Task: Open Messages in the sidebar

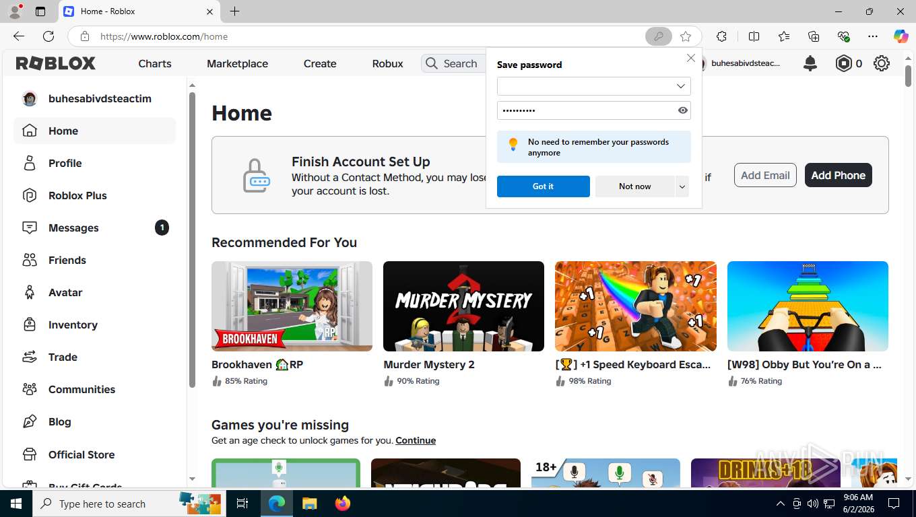Action: pos(94,228)
